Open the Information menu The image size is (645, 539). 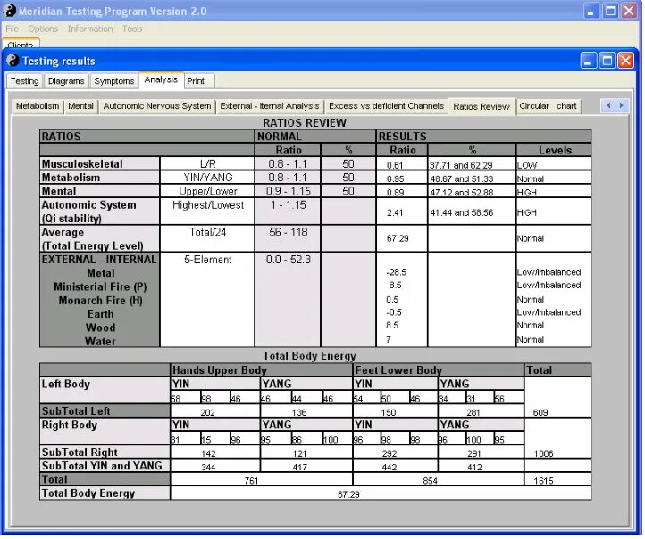(90, 29)
